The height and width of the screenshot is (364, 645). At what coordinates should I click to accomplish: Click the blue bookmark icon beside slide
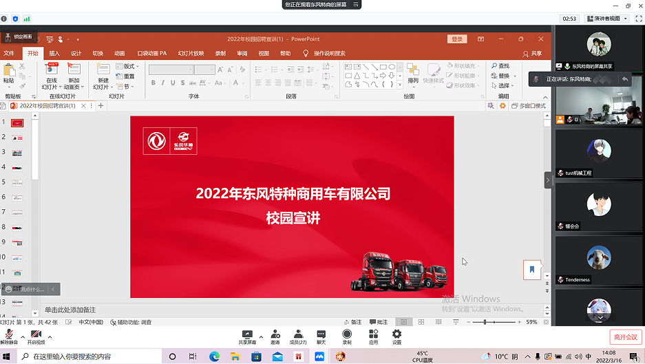pyautogui.click(x=531, y=270)
